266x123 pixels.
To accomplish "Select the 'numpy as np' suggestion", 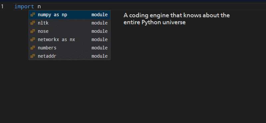I will tap(69, 15).
